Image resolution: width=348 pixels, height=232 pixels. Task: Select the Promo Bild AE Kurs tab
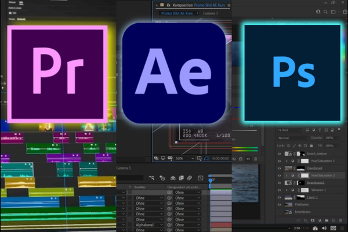click(x=177, y=12)
